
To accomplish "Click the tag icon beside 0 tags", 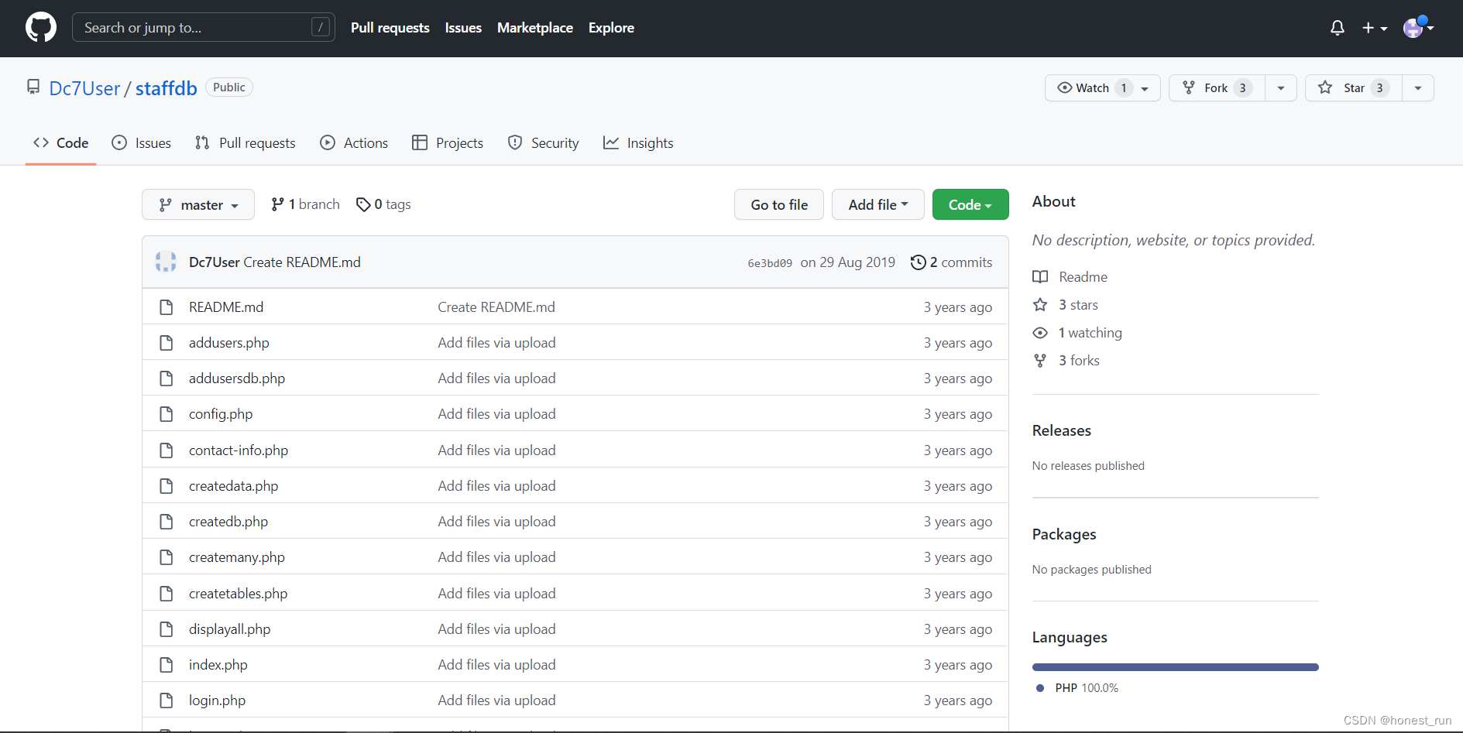I will [362, 204].
